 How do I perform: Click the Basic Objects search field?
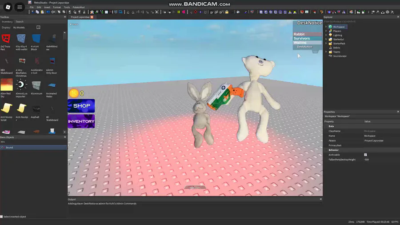pyautogui.click(x=33, y=142)
